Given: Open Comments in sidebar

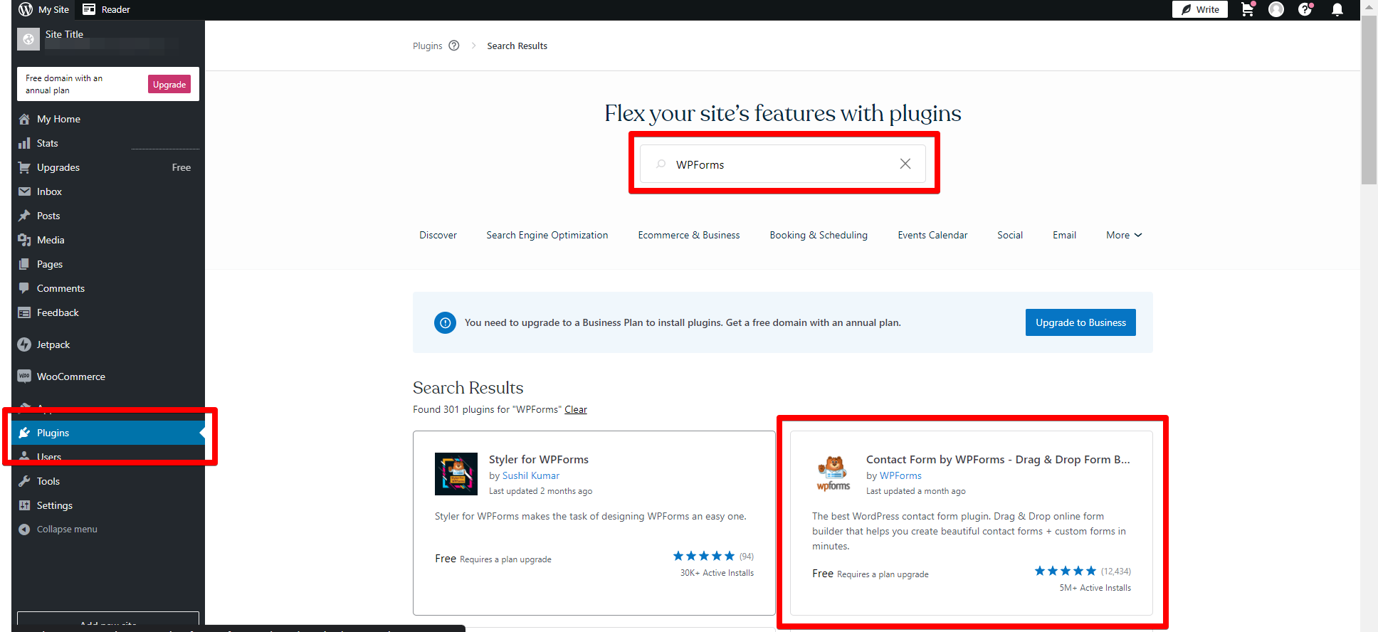Looking at the screenshot, I should point(108,288).
